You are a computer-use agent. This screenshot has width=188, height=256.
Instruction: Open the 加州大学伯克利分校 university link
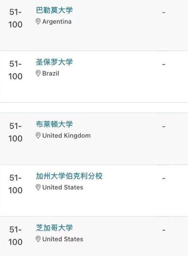coord(69,176)
